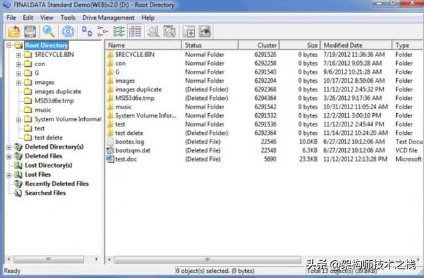Click the blue magnifier Find icon

pyautogui.click(x=48, y=32)
